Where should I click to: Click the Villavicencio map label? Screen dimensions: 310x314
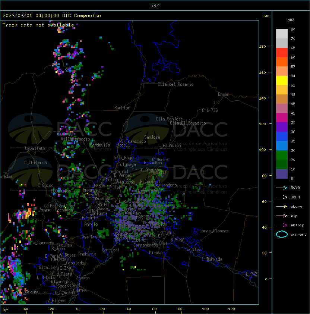[75, 139]
